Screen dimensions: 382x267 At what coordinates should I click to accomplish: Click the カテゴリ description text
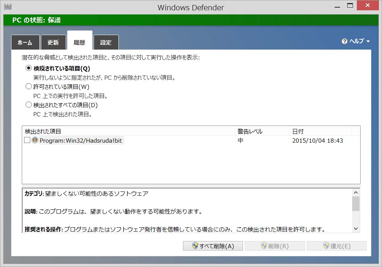coord(86,193)
